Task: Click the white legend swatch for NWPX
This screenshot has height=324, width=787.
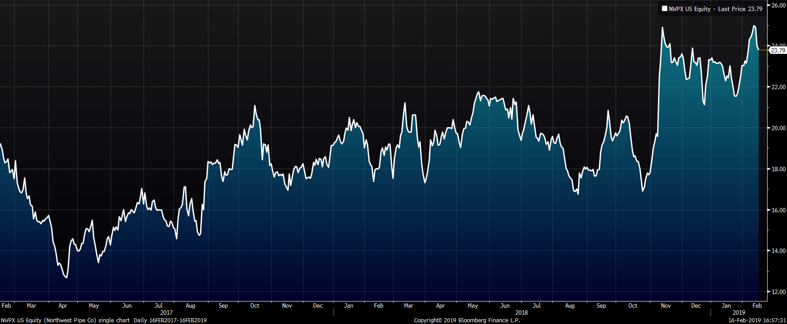Action: pyautogui.click(x=664, y=9)
